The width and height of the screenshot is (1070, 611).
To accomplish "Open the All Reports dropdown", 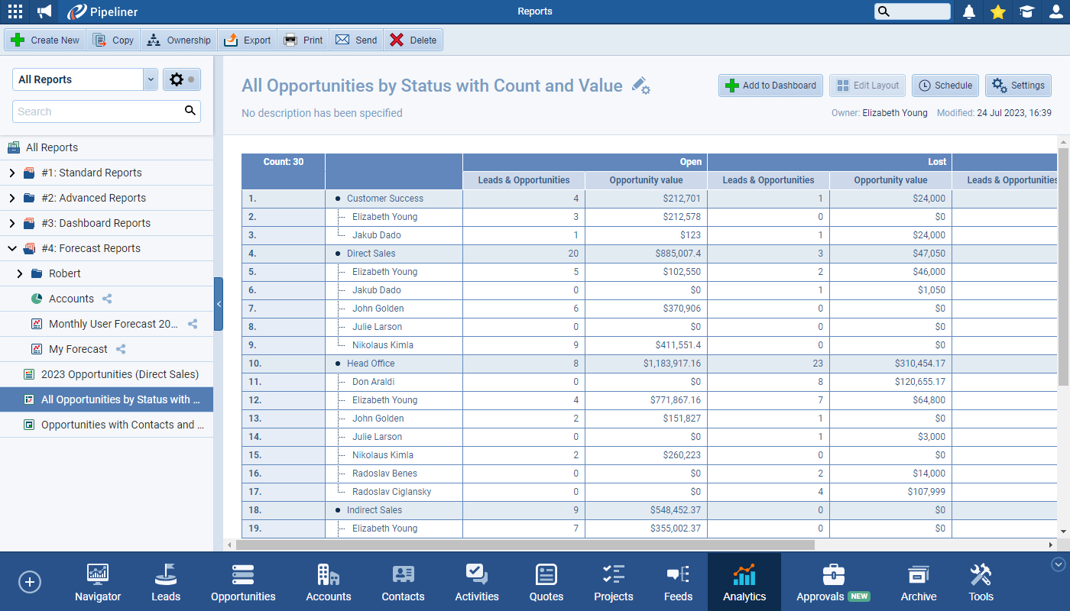I will (x=150, y=79).
